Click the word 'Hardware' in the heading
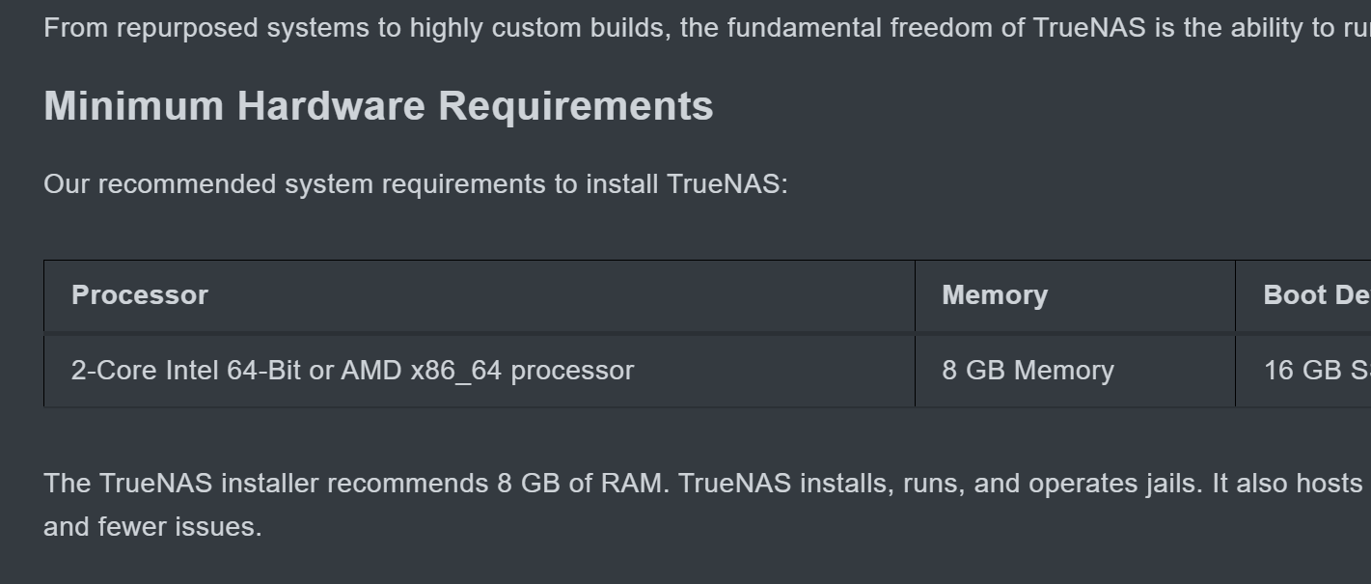Image resolution: width=1371 pixels, height=584 pixels. (x=331, y=105)
